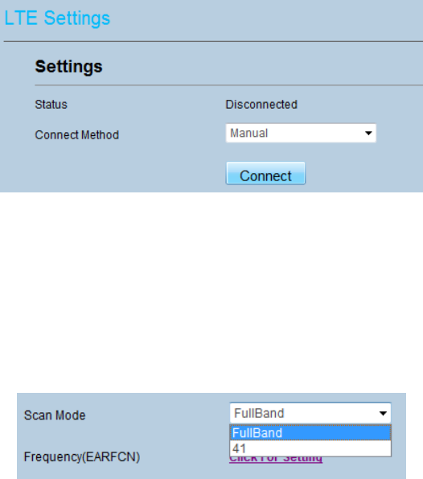Select the highlighted FullBand option in list
The width and height of the screenshot is (423, 479).
310,432
